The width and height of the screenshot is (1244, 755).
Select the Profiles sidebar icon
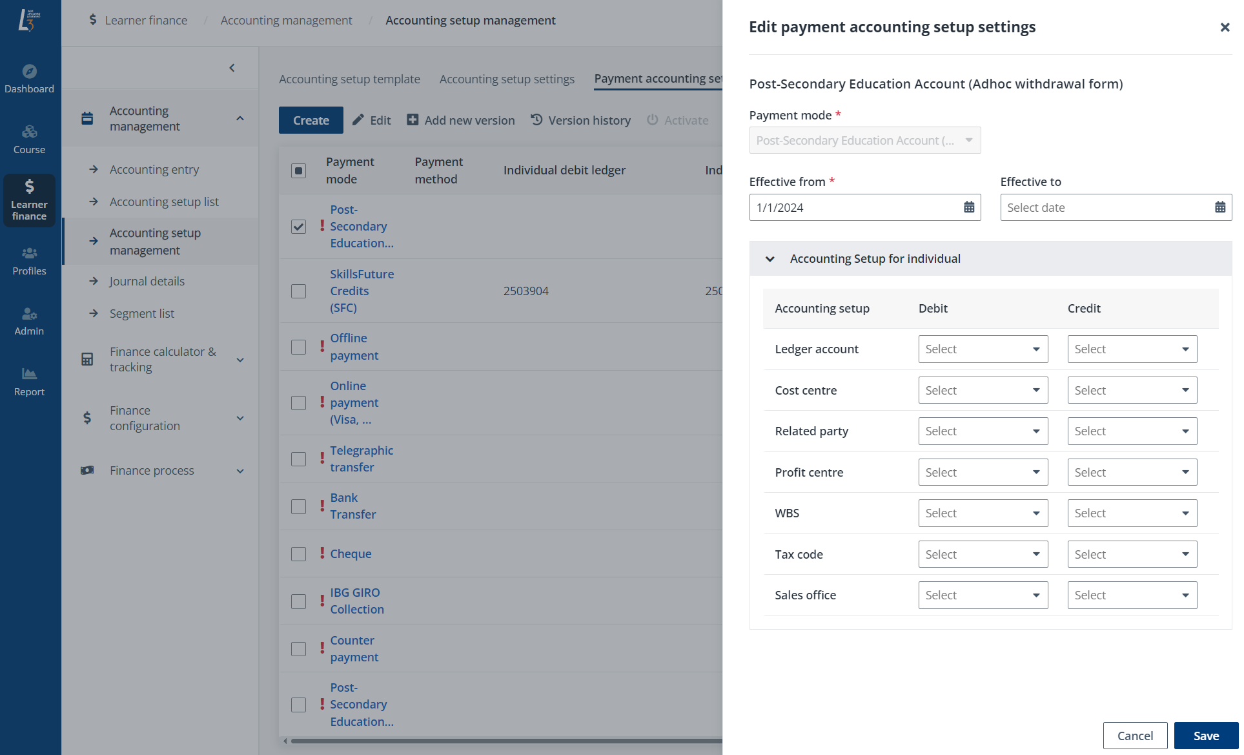(29, 260)
